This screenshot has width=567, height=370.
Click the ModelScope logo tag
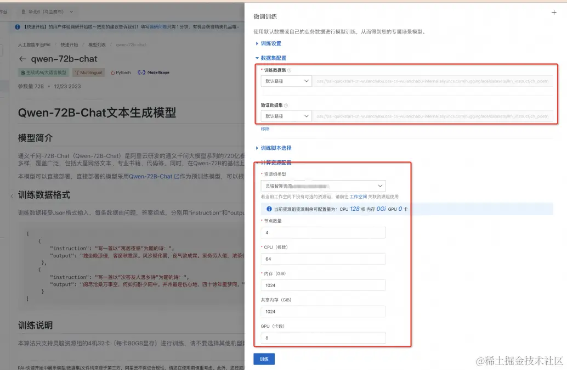coord(154,72)
